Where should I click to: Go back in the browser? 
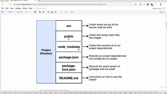click(x=2, y=4)
